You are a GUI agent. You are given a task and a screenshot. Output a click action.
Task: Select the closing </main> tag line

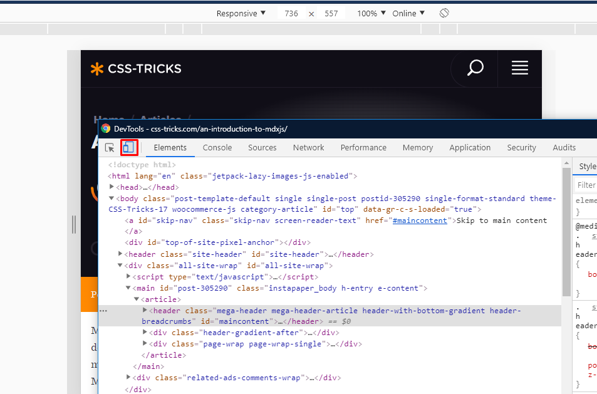pos(148,366)
